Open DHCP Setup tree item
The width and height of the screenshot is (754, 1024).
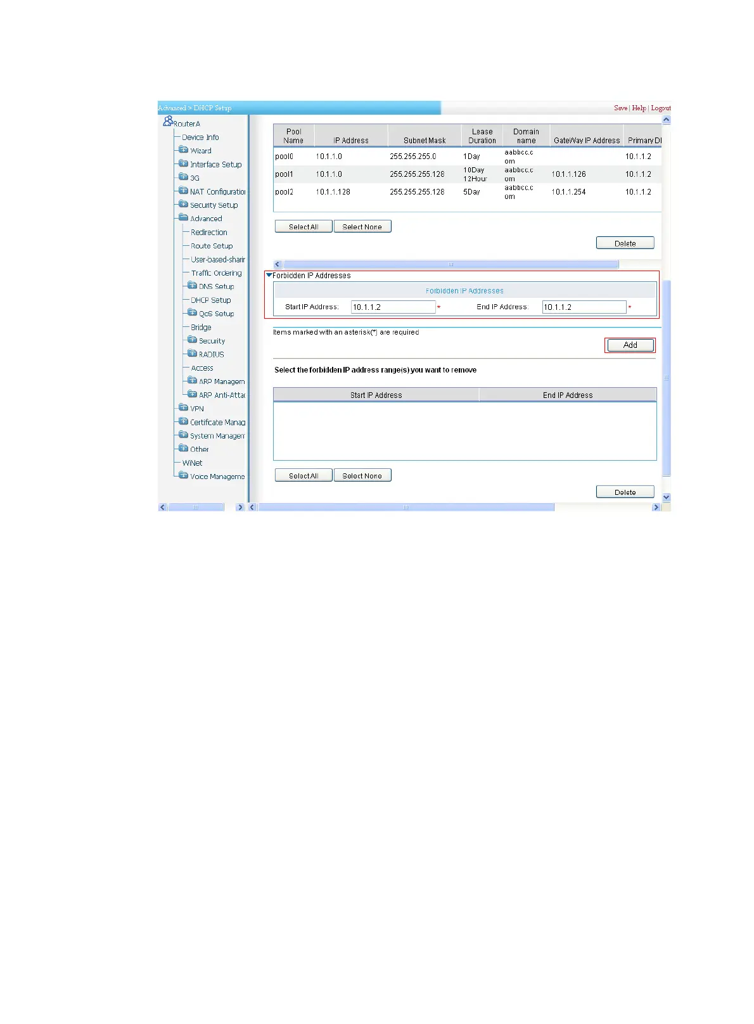(211, 300)
